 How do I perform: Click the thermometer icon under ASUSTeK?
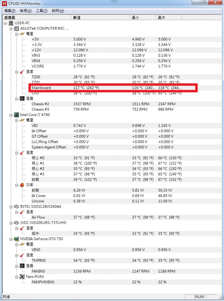22,72
